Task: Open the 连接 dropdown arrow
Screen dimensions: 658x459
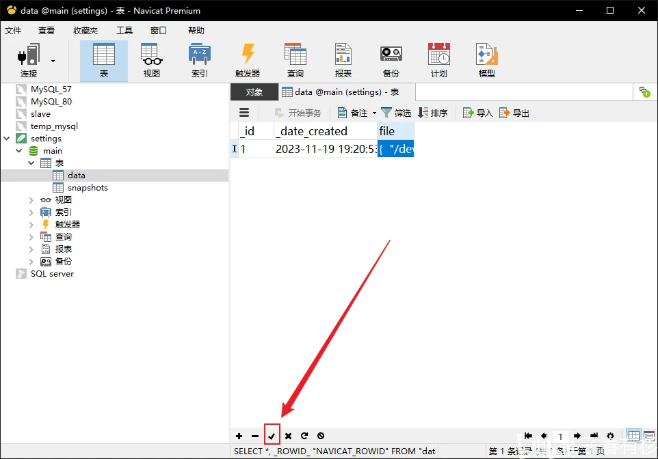Action: click(x=53, y=61)
